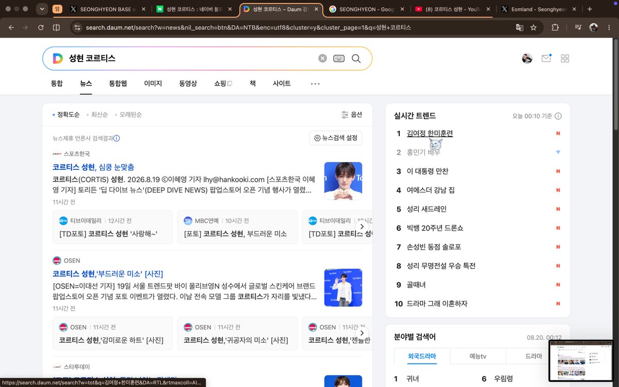The height and width of the screenshot is (387, 619).
Task: Switch to 책 search tab
Action: click(x=253, y=84)
